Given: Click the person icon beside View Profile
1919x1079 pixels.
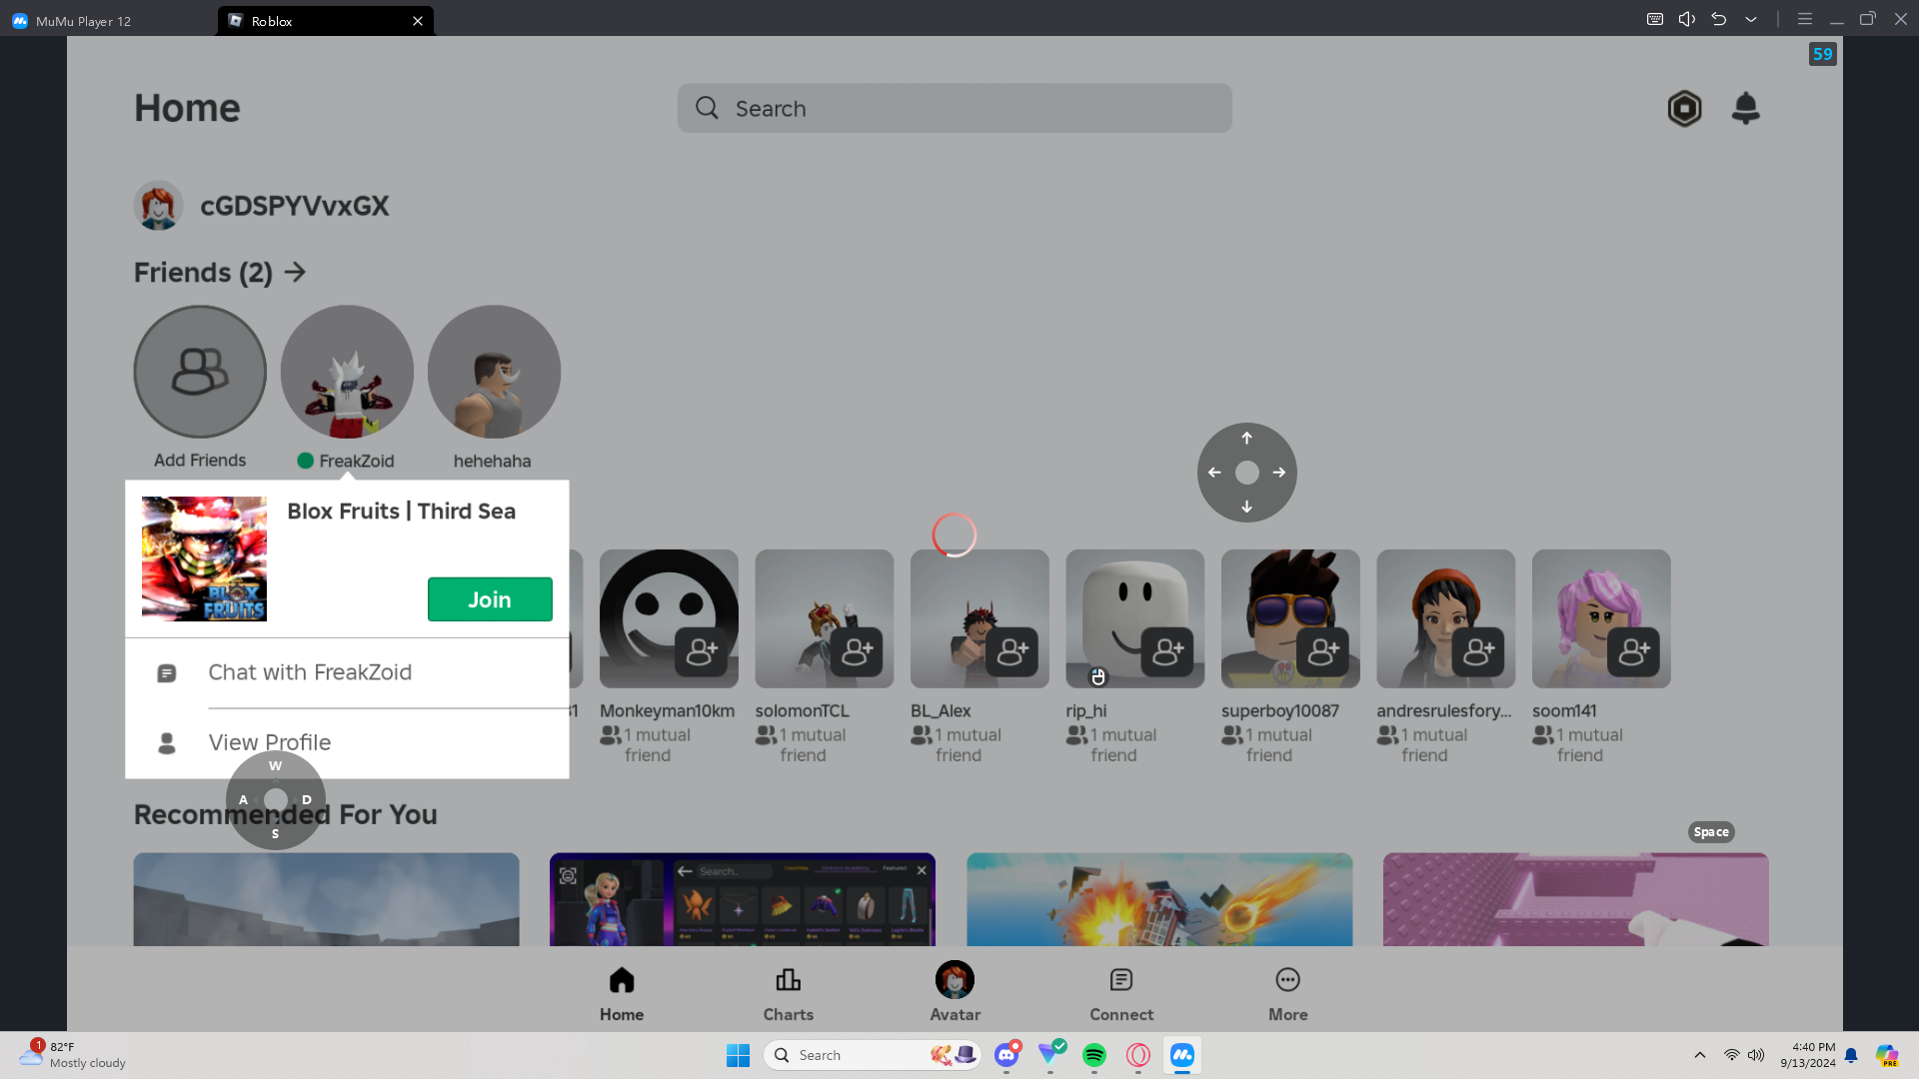Looking at the screenshot, I should tap(167, 743).
